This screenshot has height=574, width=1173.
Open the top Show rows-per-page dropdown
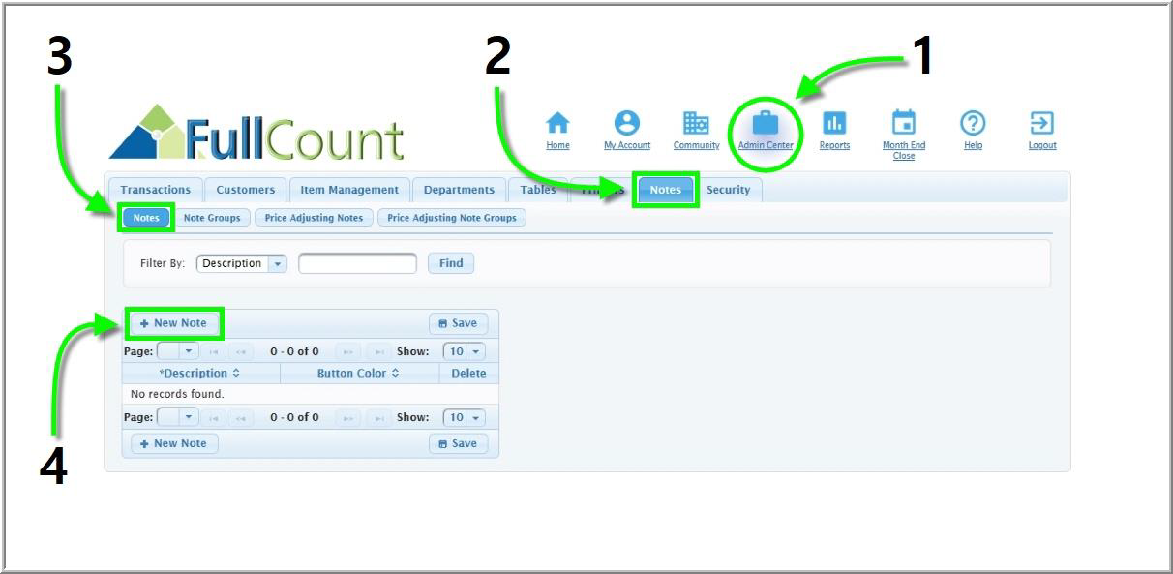(475, 351)
